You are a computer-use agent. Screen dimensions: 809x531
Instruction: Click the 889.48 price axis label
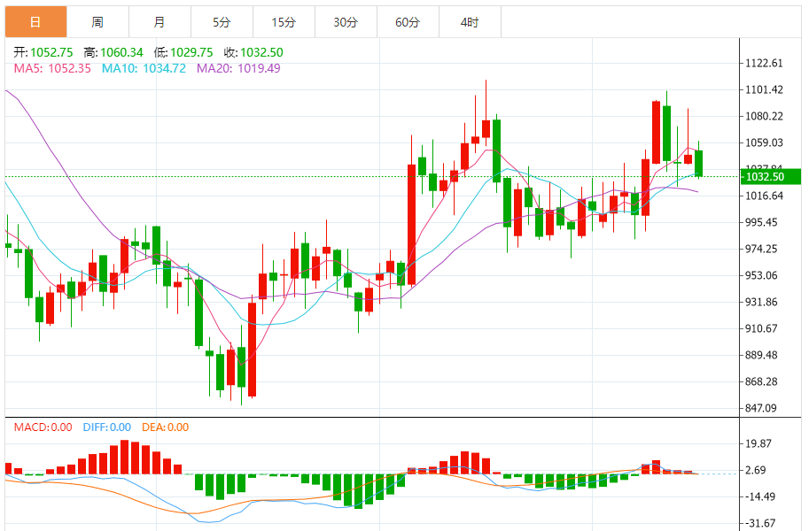(761, 355)
